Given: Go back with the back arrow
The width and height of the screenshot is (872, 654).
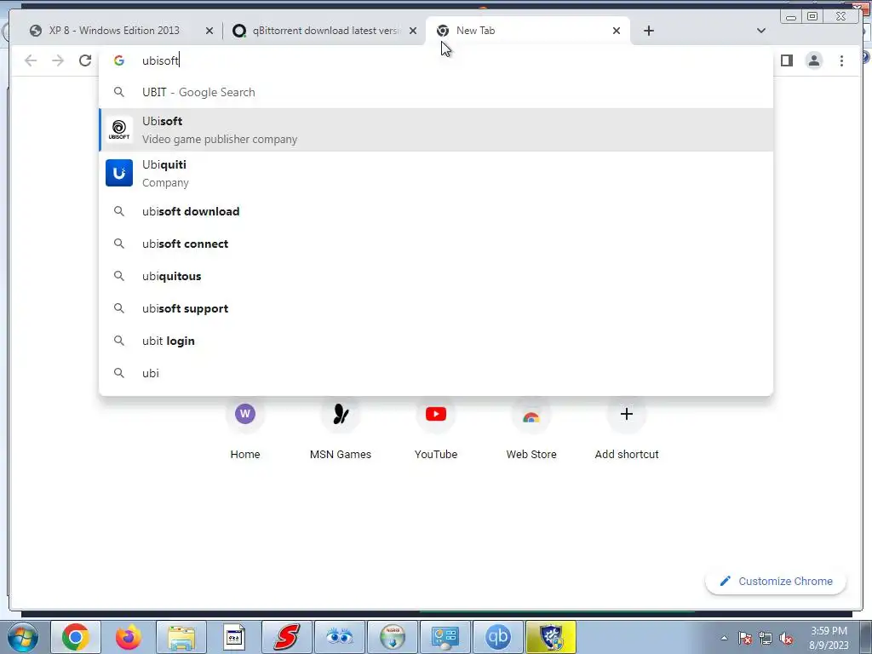Looking at the screenshot, I should coord(31,60).
